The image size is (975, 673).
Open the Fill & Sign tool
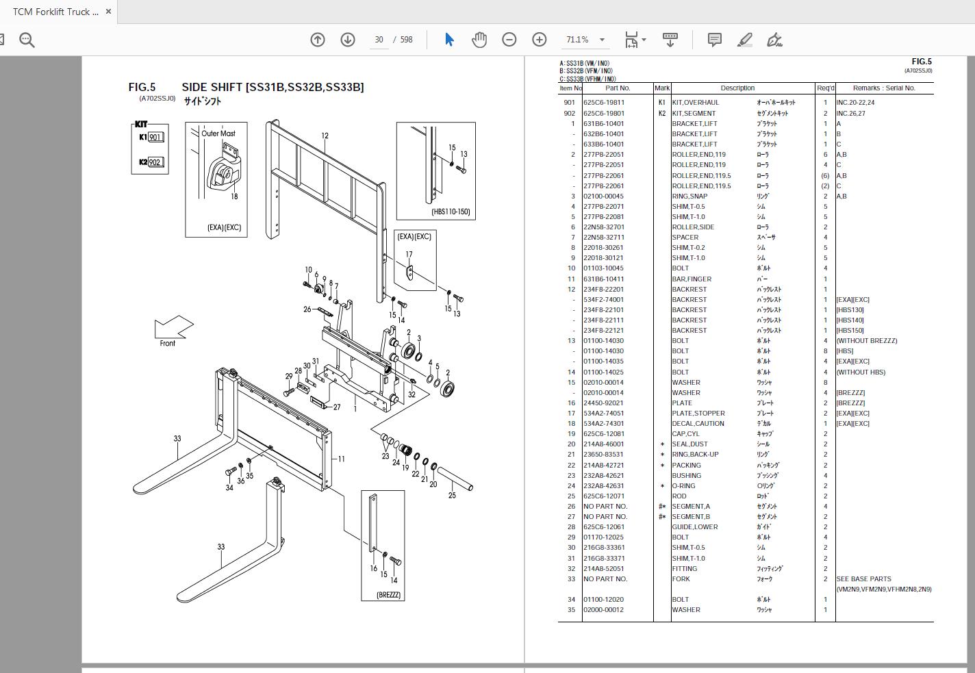point(774,40)
